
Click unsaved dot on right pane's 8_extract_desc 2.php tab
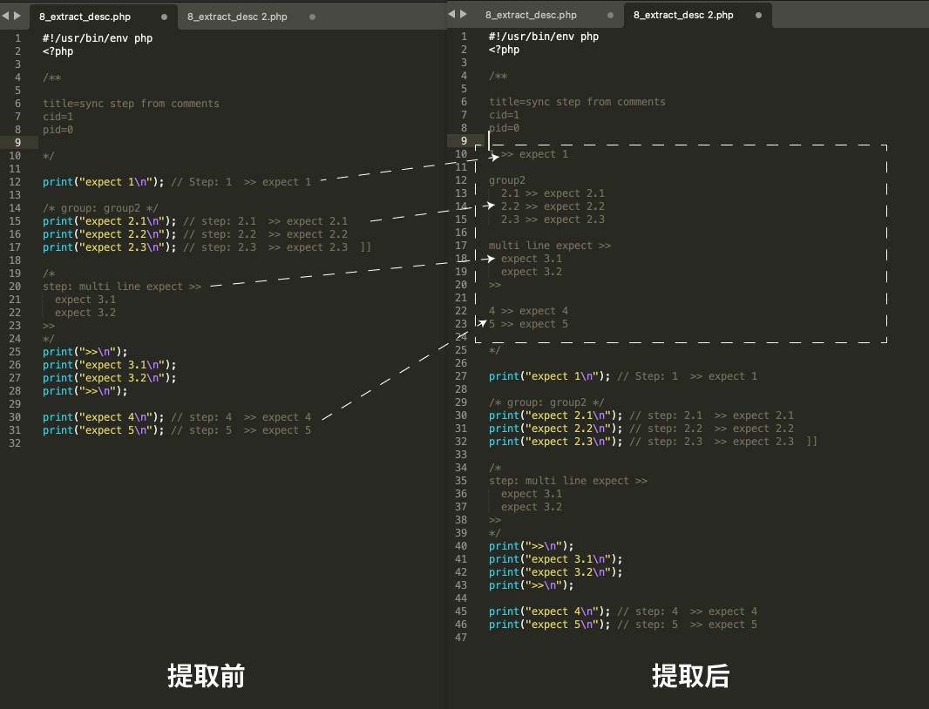click(759, 16)
